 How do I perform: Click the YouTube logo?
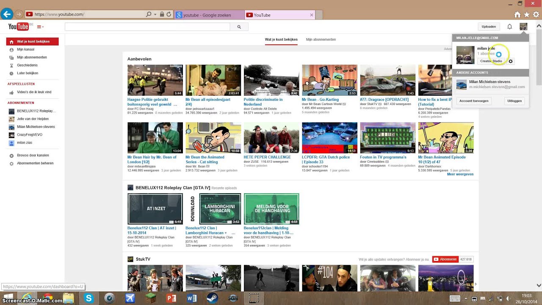point(18,27)
